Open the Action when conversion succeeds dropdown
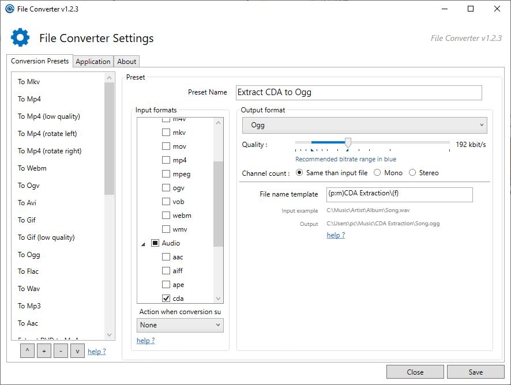This screenshot has width=511, height=385. click(x=180, y=325)
